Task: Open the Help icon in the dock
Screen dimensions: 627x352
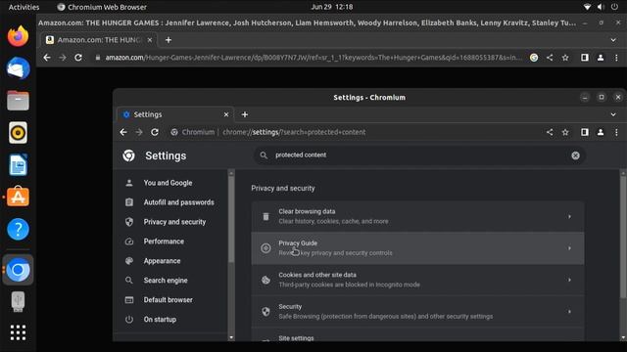Action: pyautogui.click(x=18, y=229)
